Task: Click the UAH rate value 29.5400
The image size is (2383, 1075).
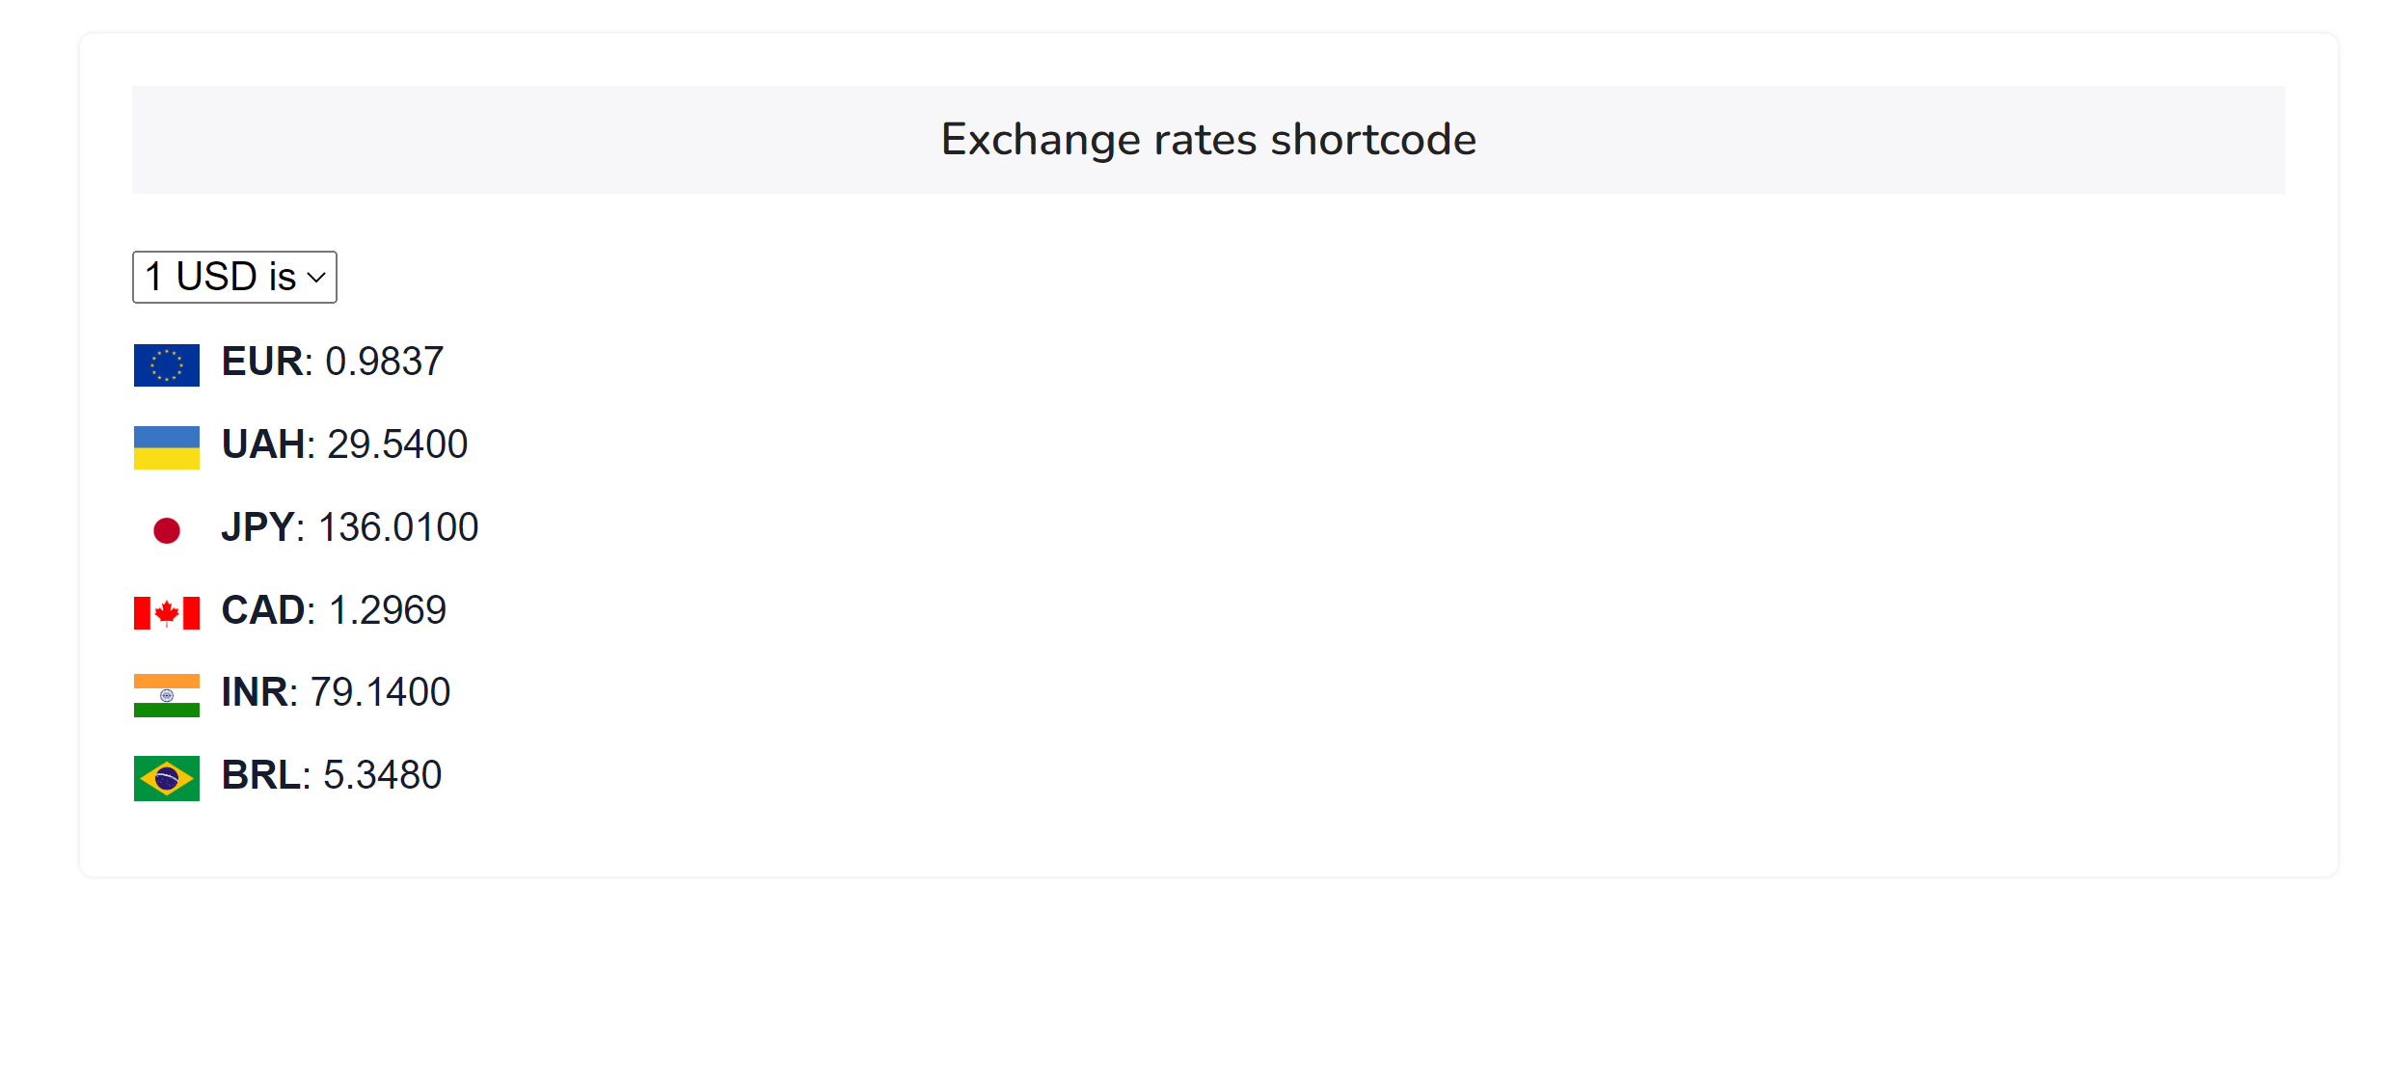Action: (397, 444)
